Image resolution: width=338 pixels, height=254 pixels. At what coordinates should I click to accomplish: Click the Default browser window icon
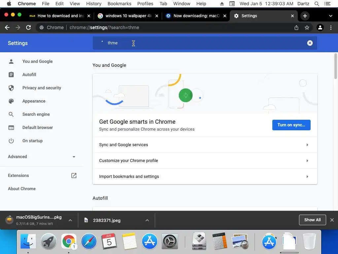(11, 127)
